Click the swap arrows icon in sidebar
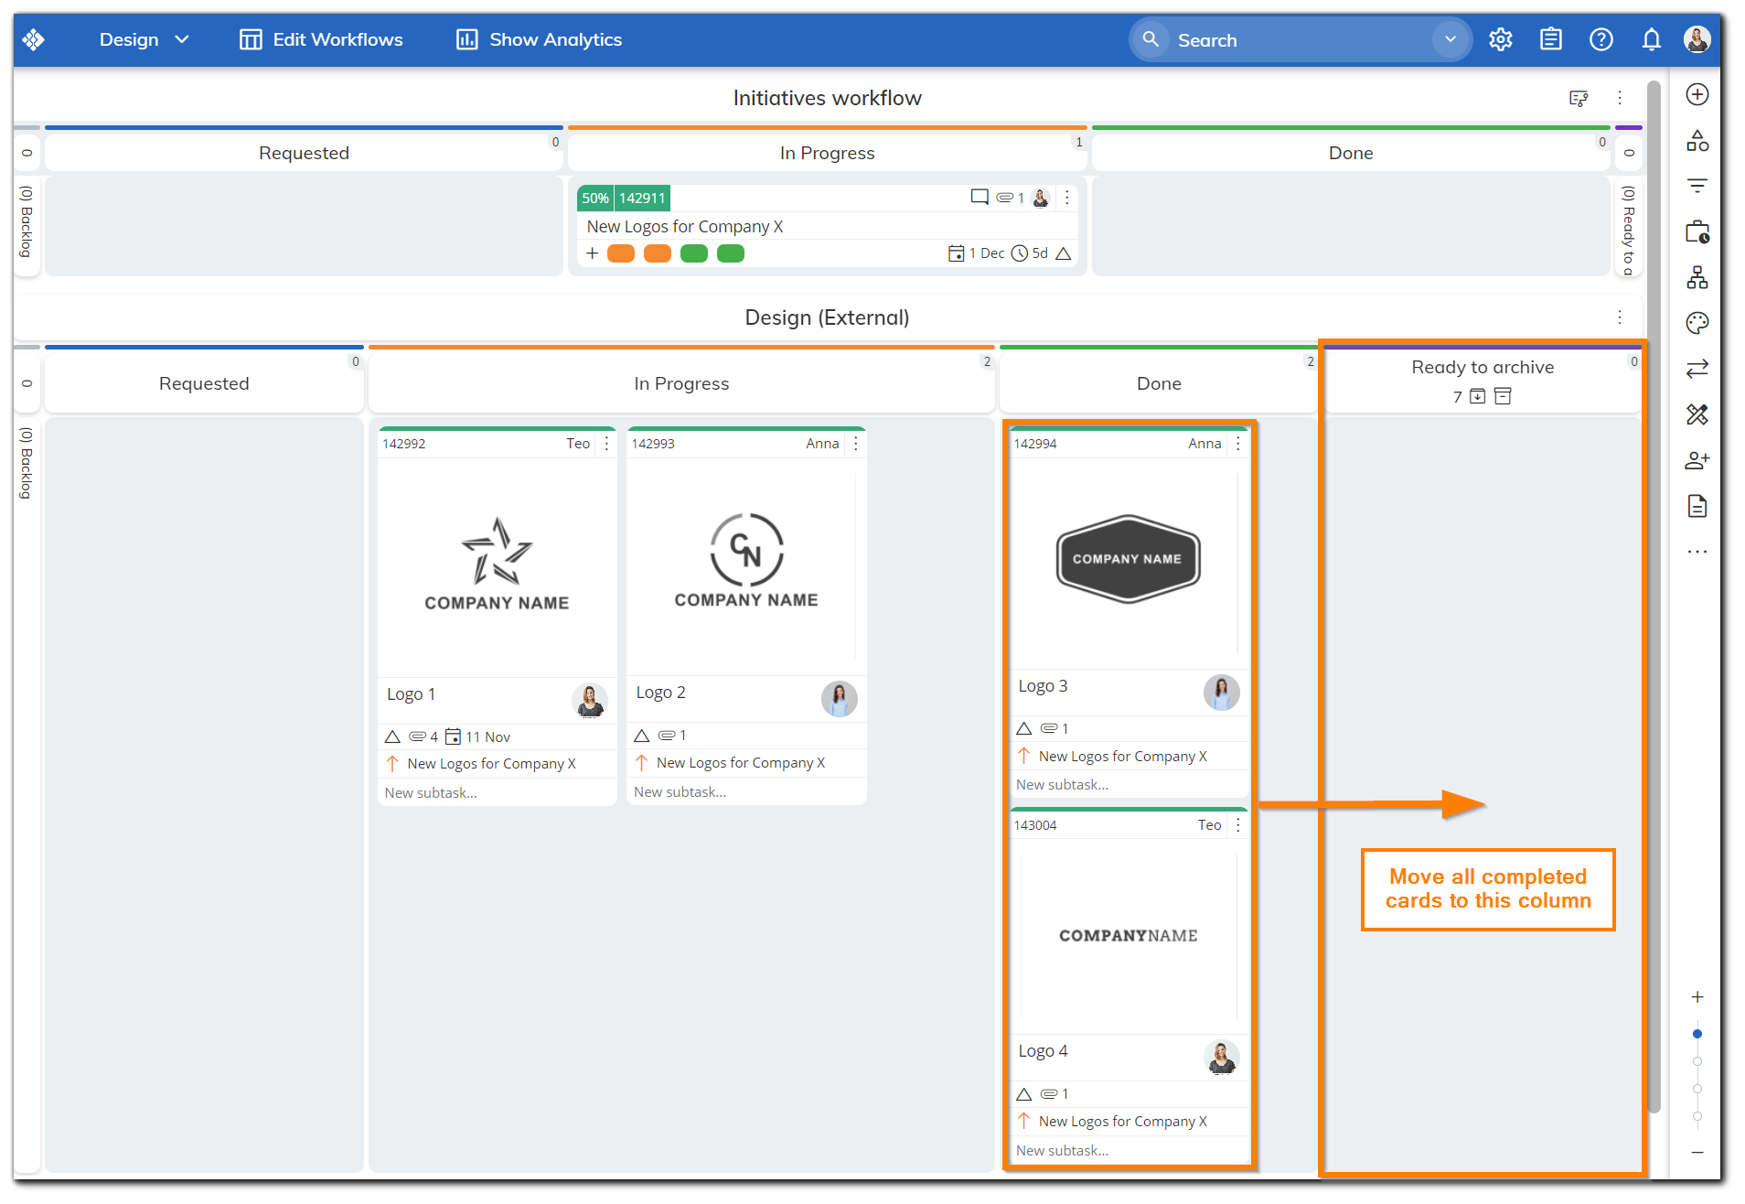The height and width of the screenshot is (1204, 1745). coord(1697,369)
